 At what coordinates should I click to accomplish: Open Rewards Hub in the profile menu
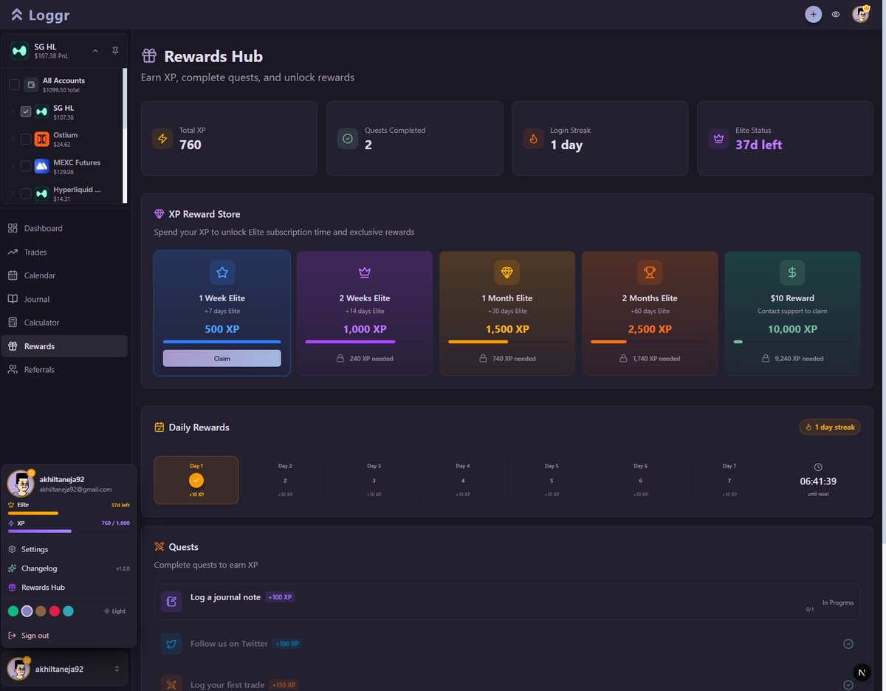pos(68,588)
